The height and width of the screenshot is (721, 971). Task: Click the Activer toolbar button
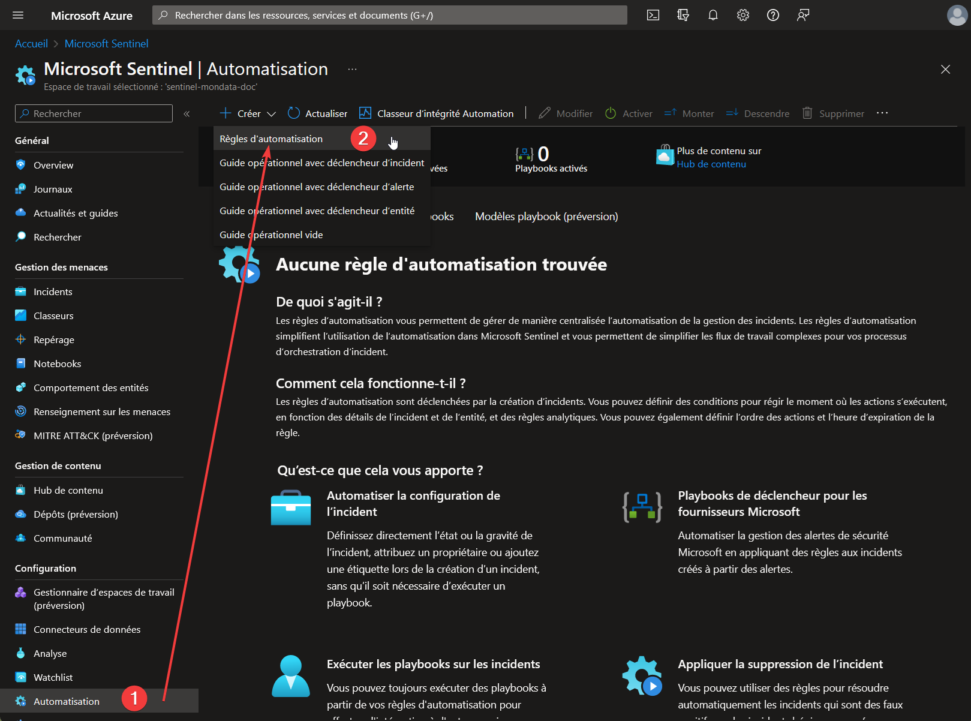coord(629,113)
